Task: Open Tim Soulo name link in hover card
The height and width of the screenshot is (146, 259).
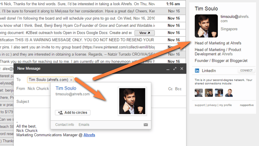Action: pyautogui.click(x=66, y=88)
